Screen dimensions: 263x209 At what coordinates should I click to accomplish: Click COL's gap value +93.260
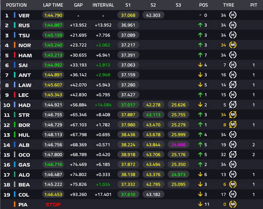point(78,195)
